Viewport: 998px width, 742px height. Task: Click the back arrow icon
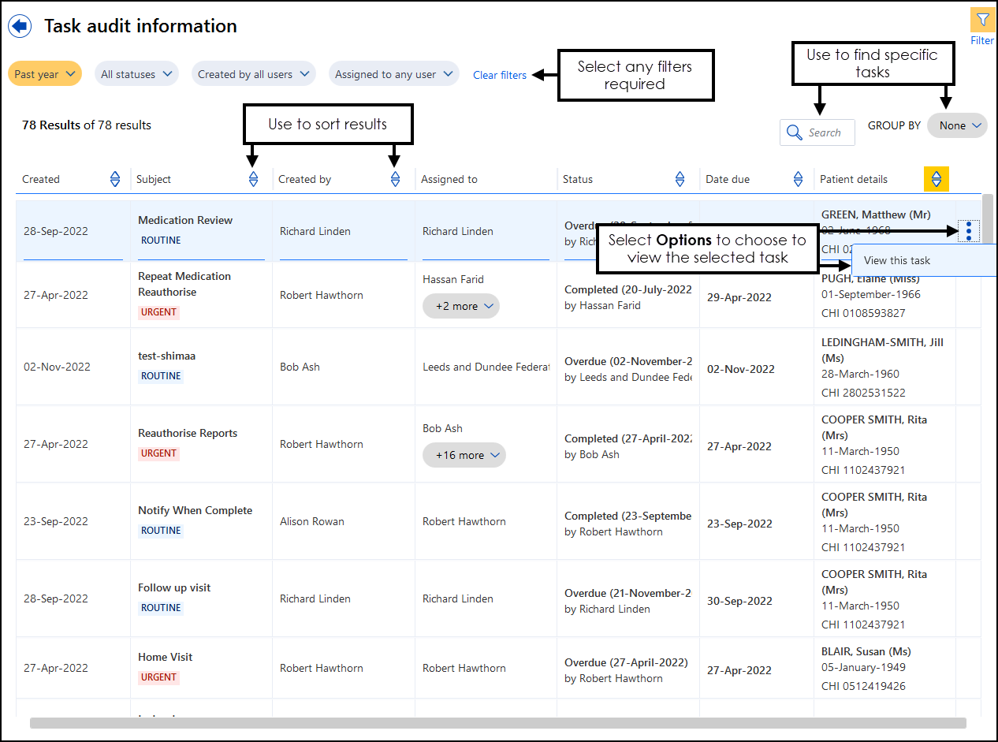[20, 26]
